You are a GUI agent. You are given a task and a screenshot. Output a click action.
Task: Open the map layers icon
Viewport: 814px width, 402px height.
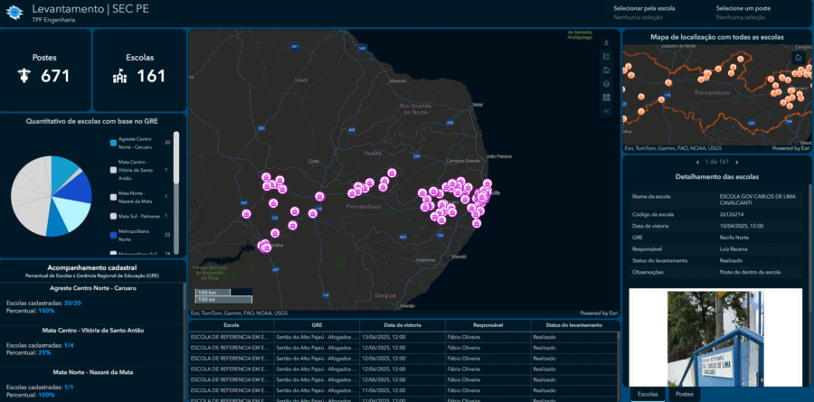pos(606,83)
